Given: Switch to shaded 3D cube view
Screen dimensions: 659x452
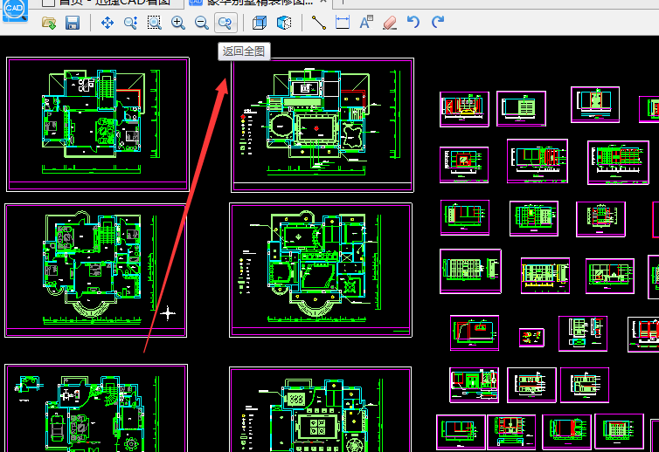Looking at the screenshot, I should tap(284, 23).
